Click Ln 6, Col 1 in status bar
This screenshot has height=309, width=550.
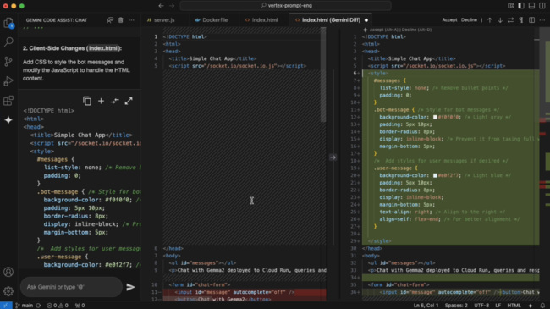[x=426, y=306]
